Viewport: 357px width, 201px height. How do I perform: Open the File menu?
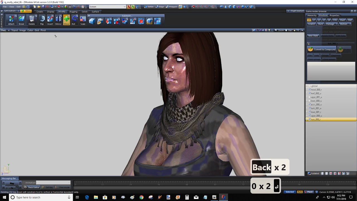5,7
